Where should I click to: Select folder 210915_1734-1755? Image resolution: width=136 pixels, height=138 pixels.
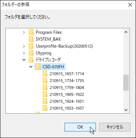pyautogui.click(x=67, y=81)
